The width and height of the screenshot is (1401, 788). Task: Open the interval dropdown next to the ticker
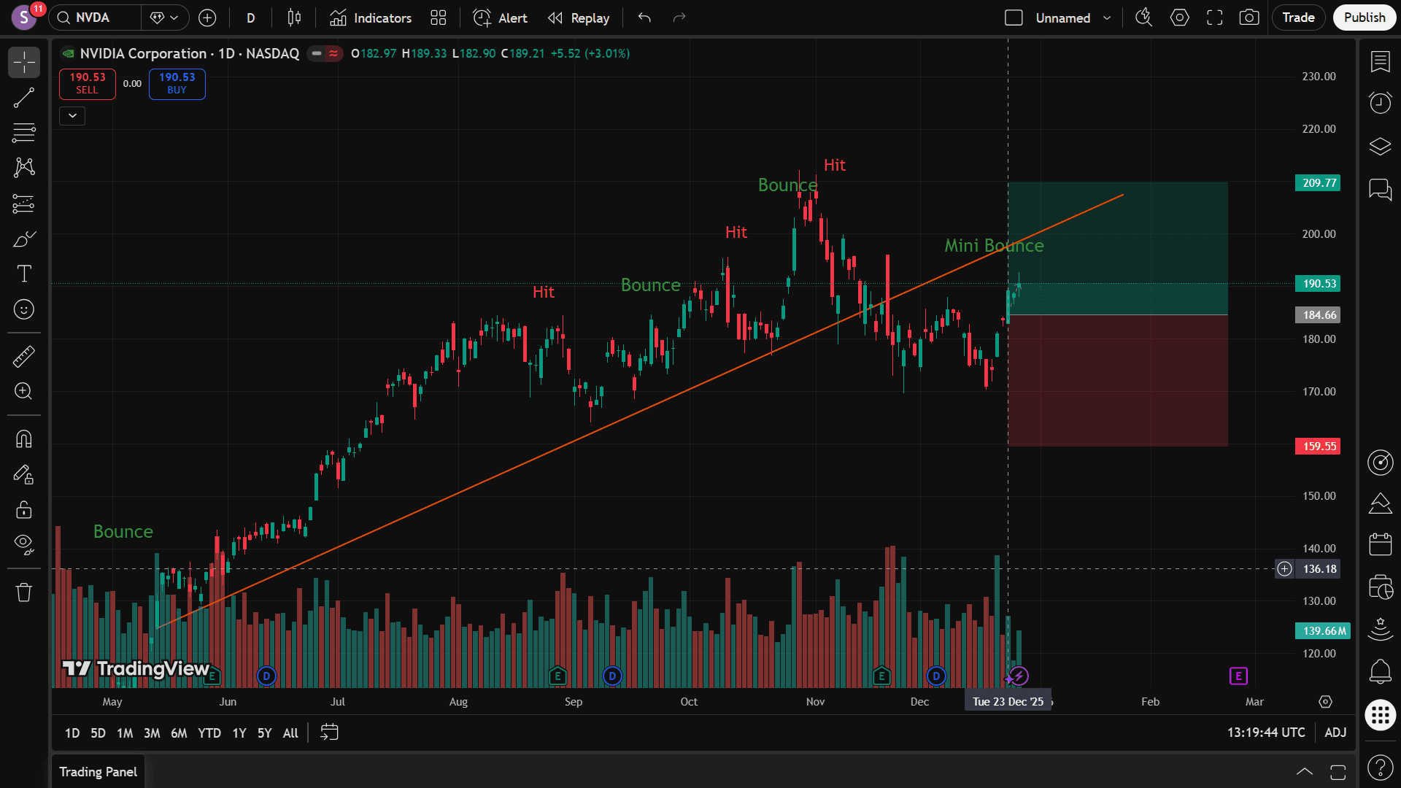[250, 18]
